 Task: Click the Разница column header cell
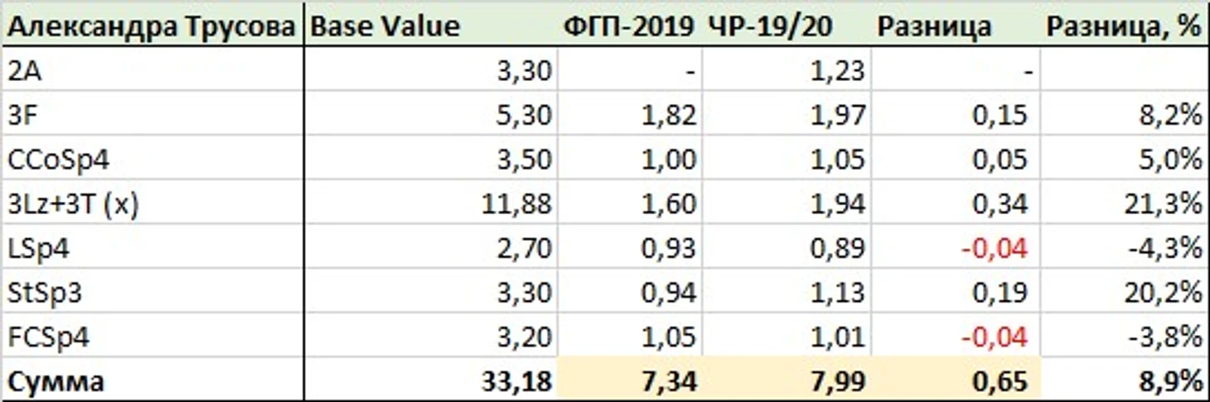[x=956, y=26]
